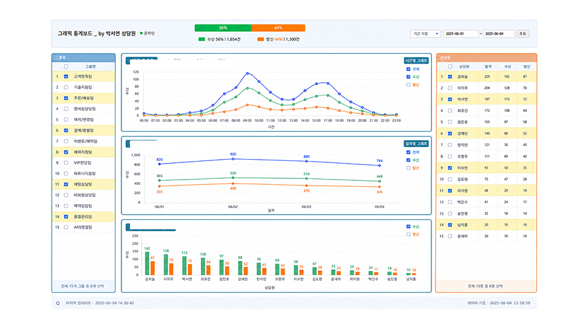Check the 기술지원팀 group checkbox
The width and height of the screenshot is (588, 328).
[x=66, y=87]
